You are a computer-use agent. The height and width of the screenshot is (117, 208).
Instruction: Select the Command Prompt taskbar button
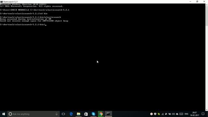(x=108, y=114)
